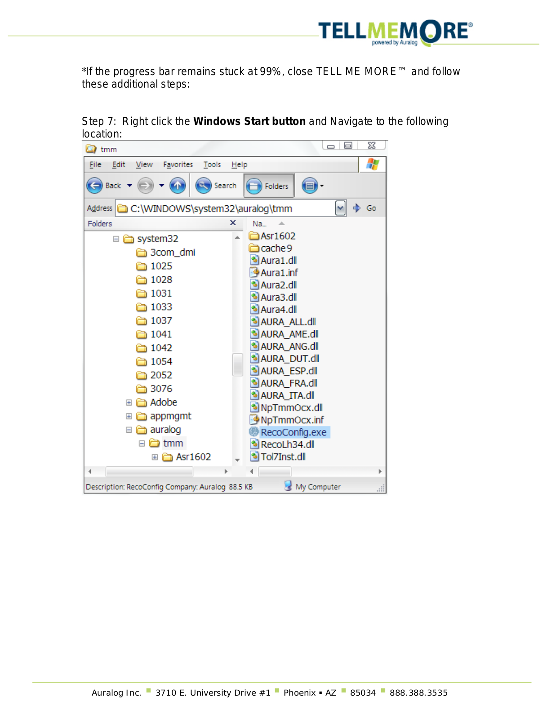Select the auralog folder in tree
Image resolution: width=556 pixels, height=719 pixels.
pyautogui.click(x=159, y=430)
